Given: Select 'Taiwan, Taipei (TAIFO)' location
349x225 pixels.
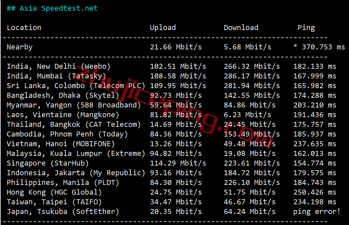Looking at the screenshot, I should click(x=54, y=202).
